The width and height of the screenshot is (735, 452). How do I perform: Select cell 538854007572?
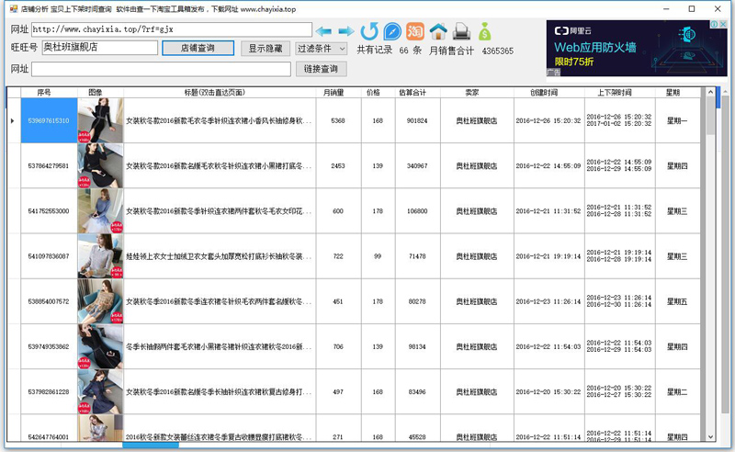(49, 301)
